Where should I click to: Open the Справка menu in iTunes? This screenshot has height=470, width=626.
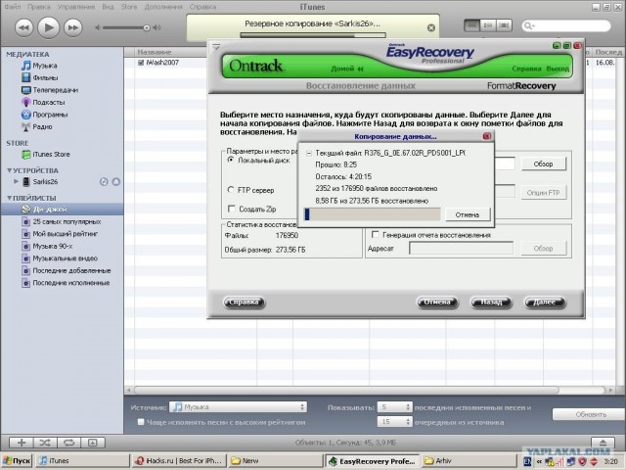(x=202, y=7)
